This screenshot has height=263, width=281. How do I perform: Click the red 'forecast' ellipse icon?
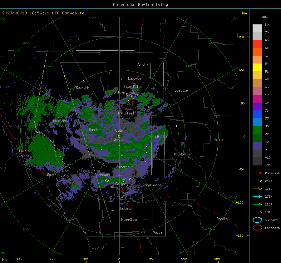click(257, 228)
